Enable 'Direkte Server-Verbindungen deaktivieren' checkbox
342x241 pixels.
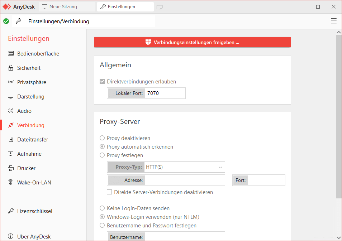click(109, 192)
